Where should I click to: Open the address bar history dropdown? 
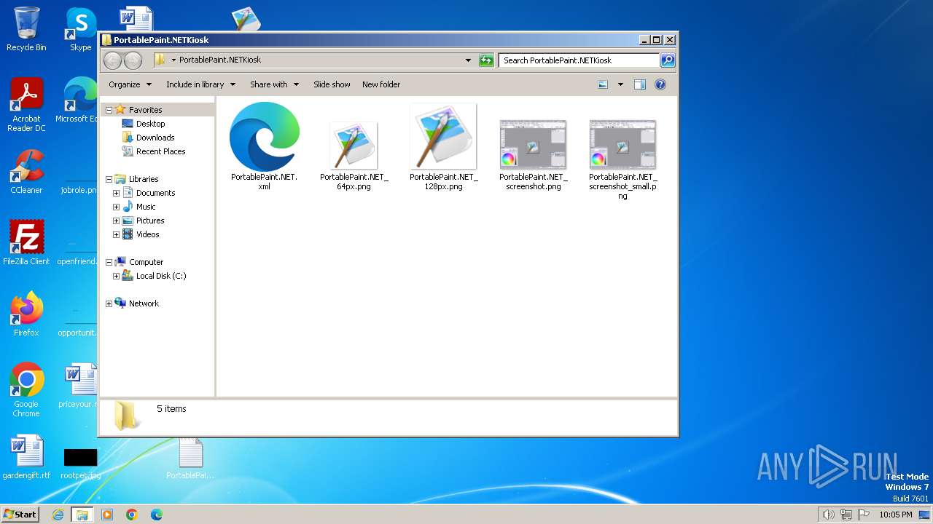point(468,60)
